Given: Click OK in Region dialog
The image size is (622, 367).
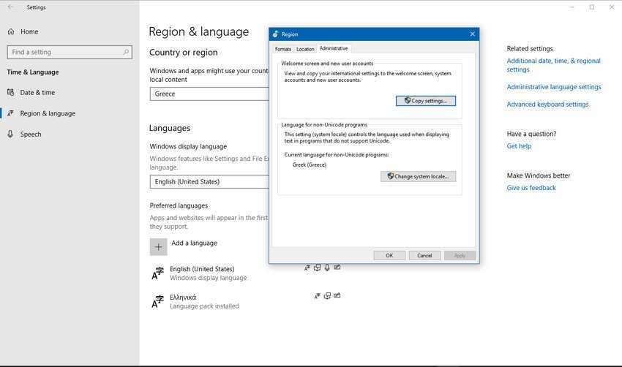Looking at the screenshot, I should (x=389, y=256).
